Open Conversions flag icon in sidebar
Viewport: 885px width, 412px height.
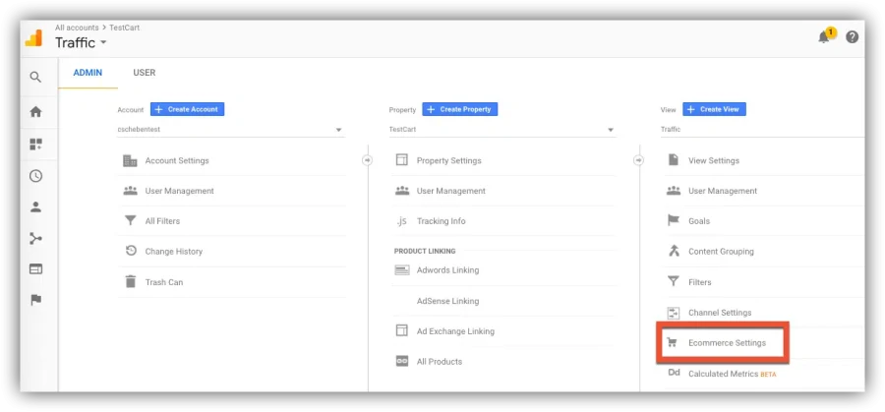click(35, 300)
